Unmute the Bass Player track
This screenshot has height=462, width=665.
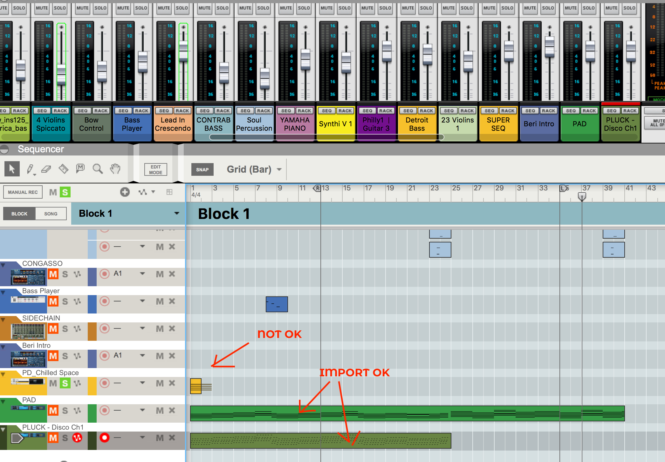(53, 301)
